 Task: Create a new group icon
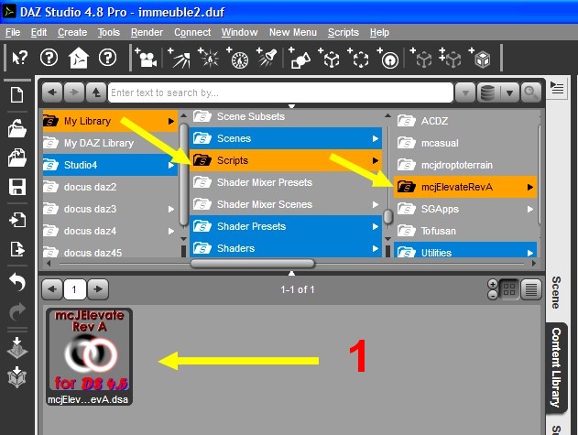click(358, 58)
